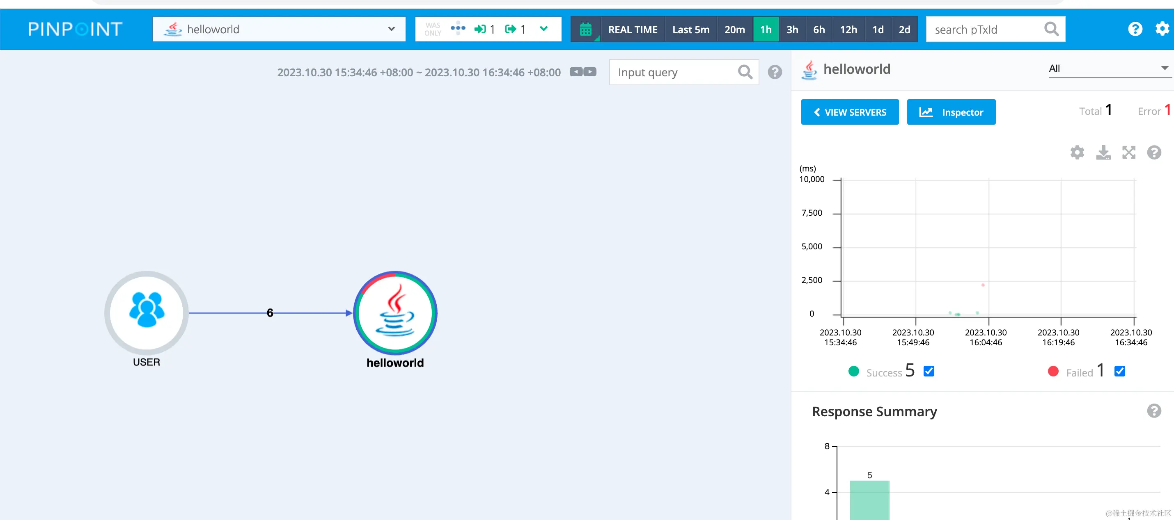Toggle the WAS ONLY option

433,29
